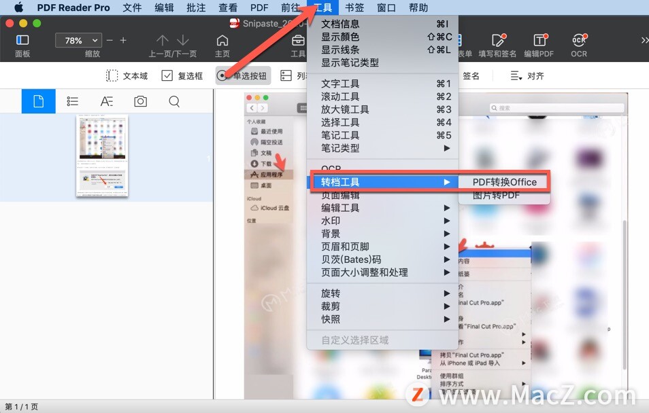Open the 批注 menu
Image resolution: width=649 pixels, height=413 pixels.
coord(196,7)
